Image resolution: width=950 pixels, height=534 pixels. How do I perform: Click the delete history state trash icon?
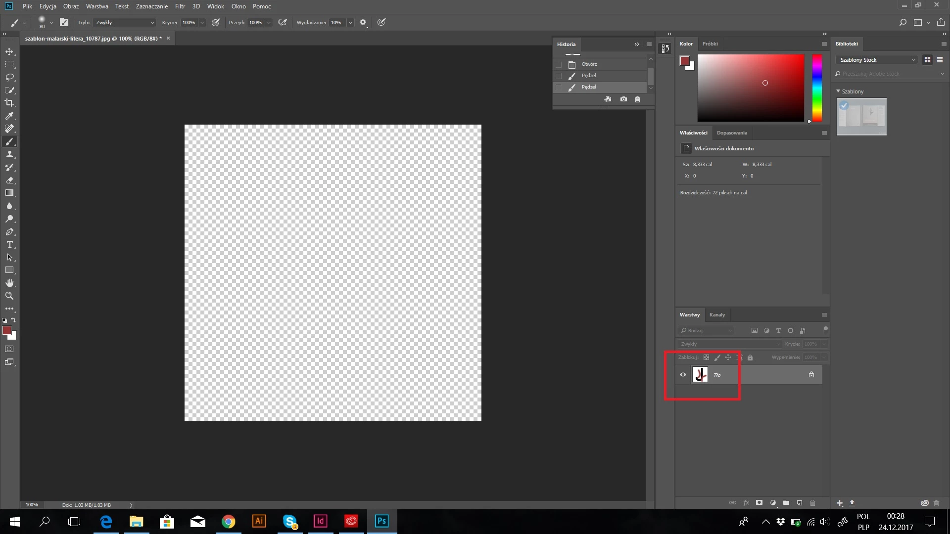coord(637,99)
